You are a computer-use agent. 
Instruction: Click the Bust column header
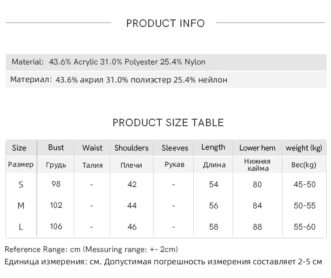[56, 147]
